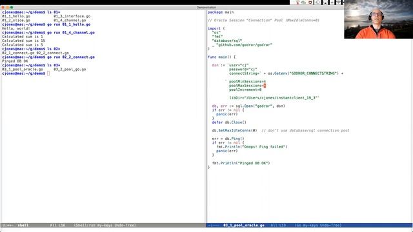Click the "github.com/godror/godror" import
Viewport: 413px width, 232px height.
point(242,44)
